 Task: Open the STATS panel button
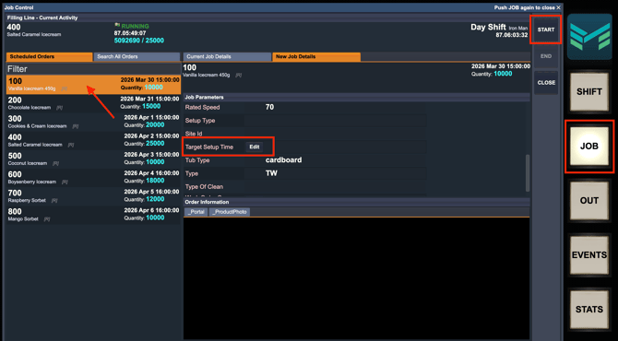[589, 310]
